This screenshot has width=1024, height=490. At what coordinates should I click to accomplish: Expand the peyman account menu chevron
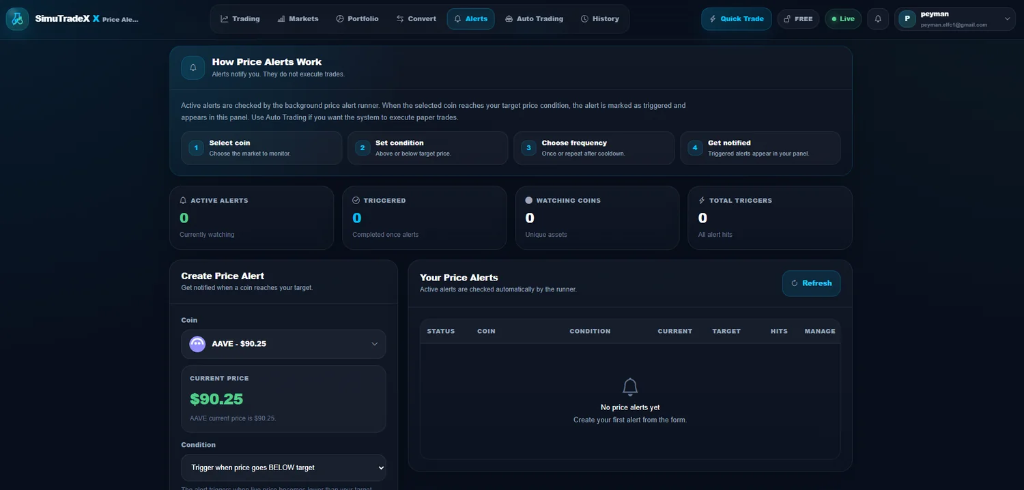point(1007,19)
